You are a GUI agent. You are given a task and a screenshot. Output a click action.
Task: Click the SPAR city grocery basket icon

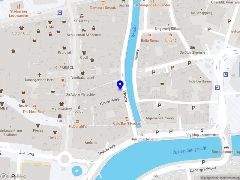pos(82,16)
